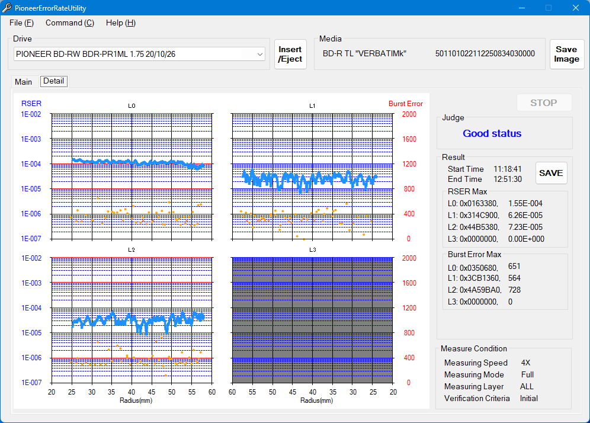Viewport: 590px width, 423px height.
Task: Expand the Drive selection dropdown arrow
Action: (260, 55)
